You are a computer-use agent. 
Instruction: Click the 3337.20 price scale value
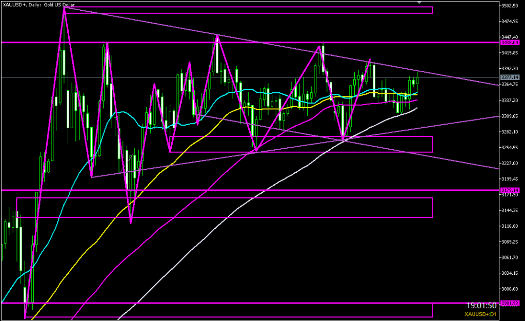510,101
